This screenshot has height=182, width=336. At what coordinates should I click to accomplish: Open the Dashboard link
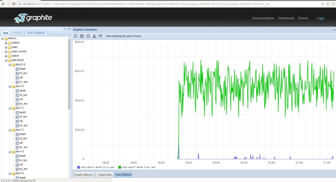pyautogui.click(x=286, y=18)
